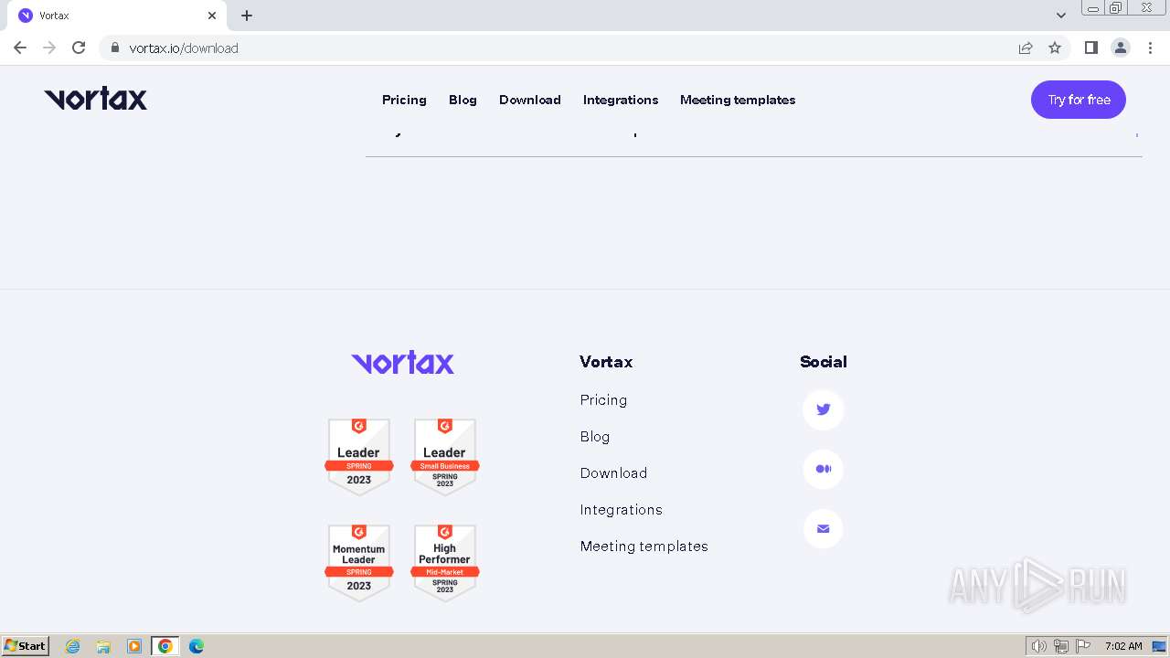The image size is (1170, 658).
Task: Open the Chrome three-dot menu
Action: pos(1151,48)
